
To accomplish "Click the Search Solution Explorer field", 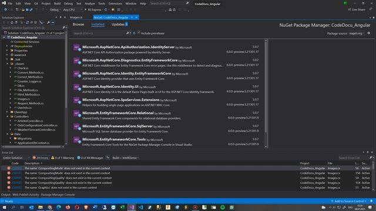I will (x=31, y=28).
